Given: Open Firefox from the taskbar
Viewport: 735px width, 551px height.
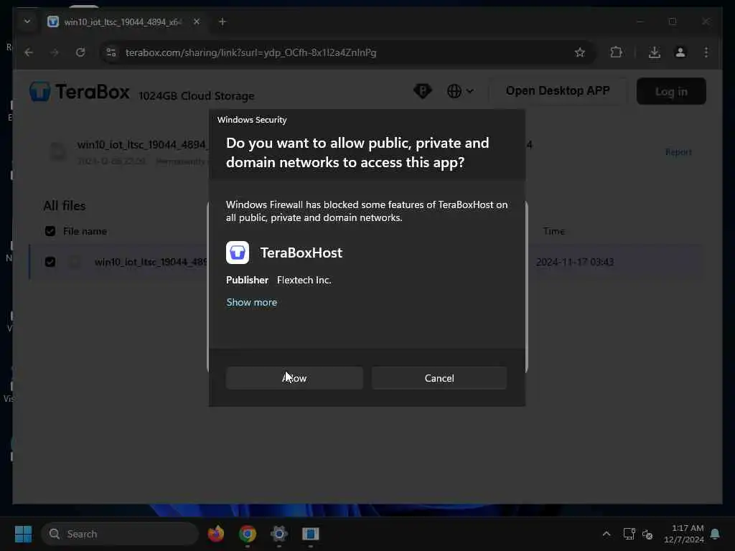Looking at the screenshot, I should coord(215,534).
